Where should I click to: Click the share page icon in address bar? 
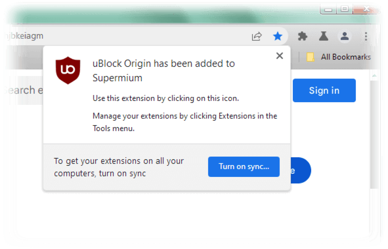coord(257,36)
